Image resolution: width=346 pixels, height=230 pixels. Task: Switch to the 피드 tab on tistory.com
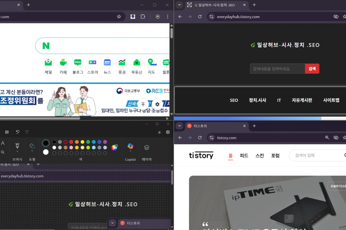[x=244, y=156]
